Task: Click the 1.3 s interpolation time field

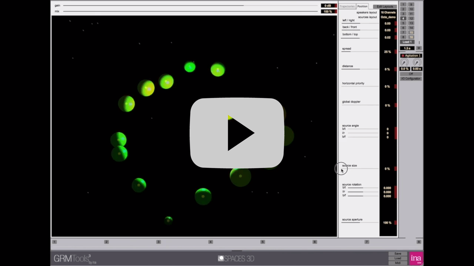Action: tap(407, 48)
